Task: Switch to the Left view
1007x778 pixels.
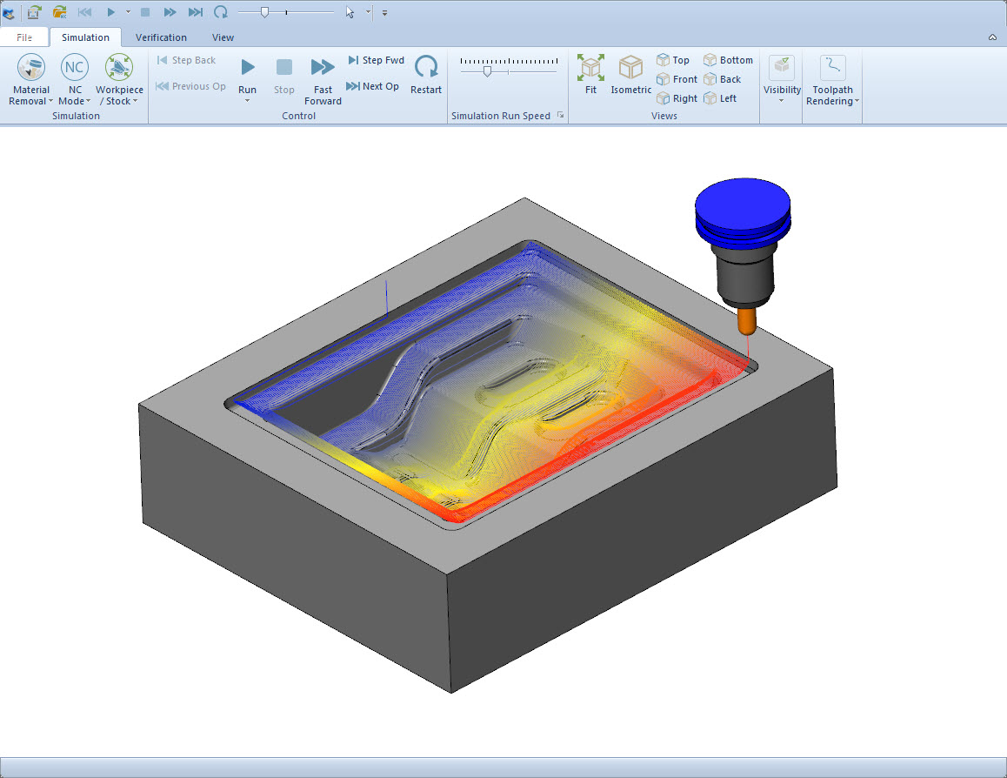Action: click(x=720, y=97)
